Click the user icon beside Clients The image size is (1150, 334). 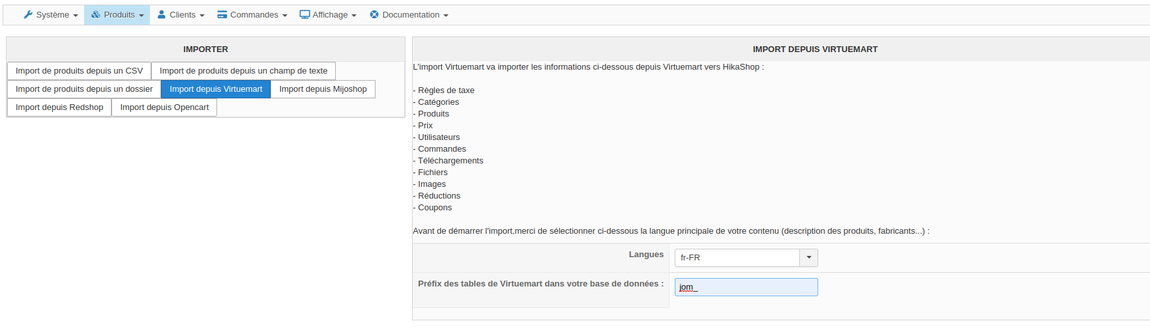click(x=162, y=15)
